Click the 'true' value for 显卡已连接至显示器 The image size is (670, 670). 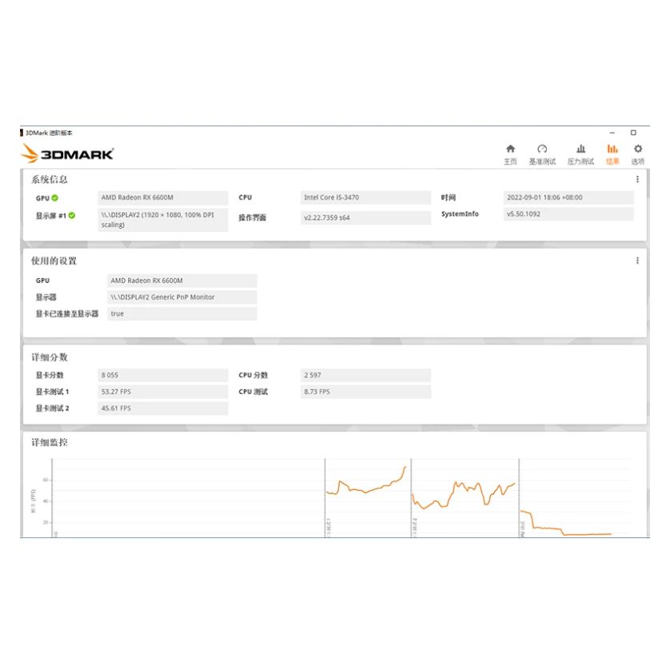(182, 313)
